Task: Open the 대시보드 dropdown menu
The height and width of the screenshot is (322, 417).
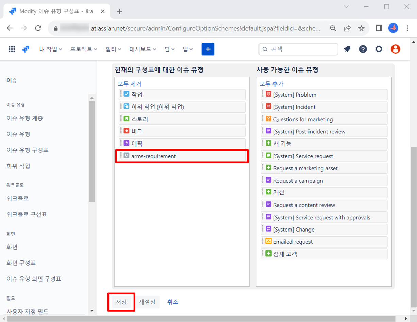Action: coord(143,49)
